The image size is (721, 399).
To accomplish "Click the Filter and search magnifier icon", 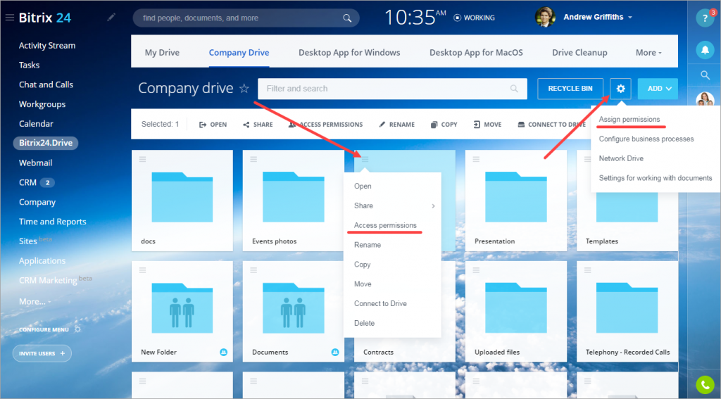I will tap(514, 89).
